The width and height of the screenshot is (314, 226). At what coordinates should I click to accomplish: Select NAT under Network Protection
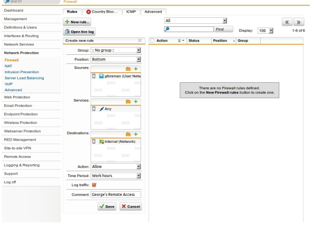[x=8, y=66]
